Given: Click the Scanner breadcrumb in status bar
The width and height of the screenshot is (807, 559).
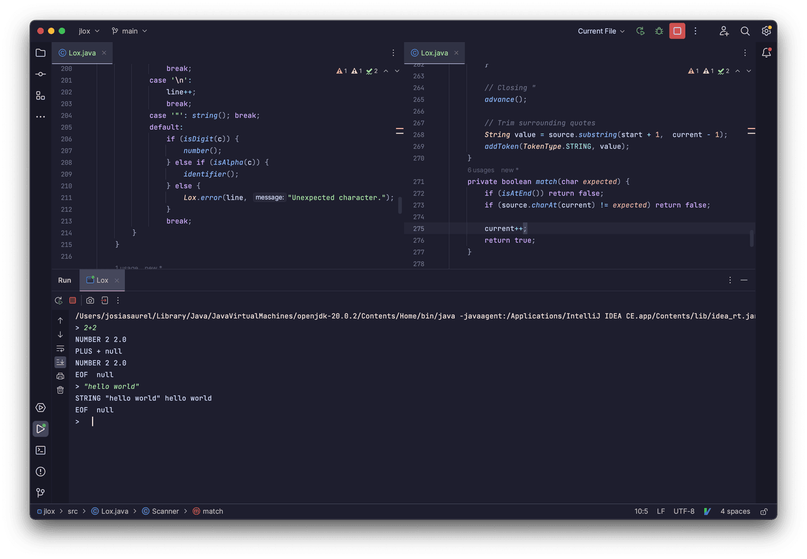Looking at the screenshot, I should 165,511.
